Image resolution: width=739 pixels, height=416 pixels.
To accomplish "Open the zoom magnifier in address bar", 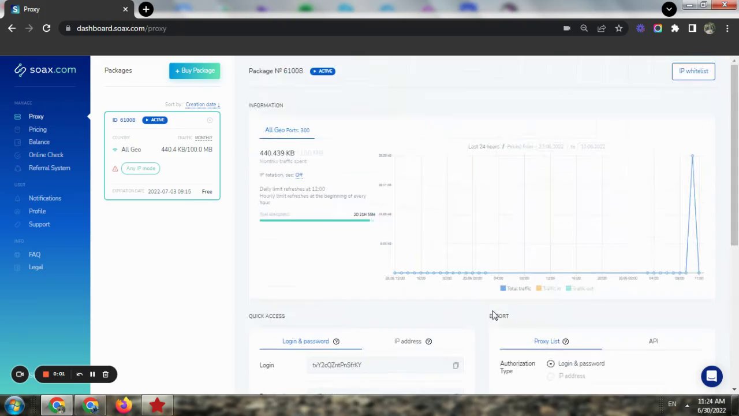I will (584, 28).
